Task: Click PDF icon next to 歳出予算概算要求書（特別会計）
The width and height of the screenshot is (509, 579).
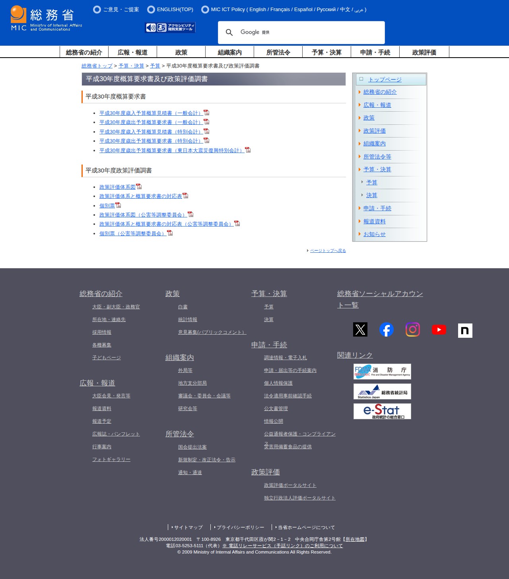Action: pyautogui.click(x=206, y=140)
